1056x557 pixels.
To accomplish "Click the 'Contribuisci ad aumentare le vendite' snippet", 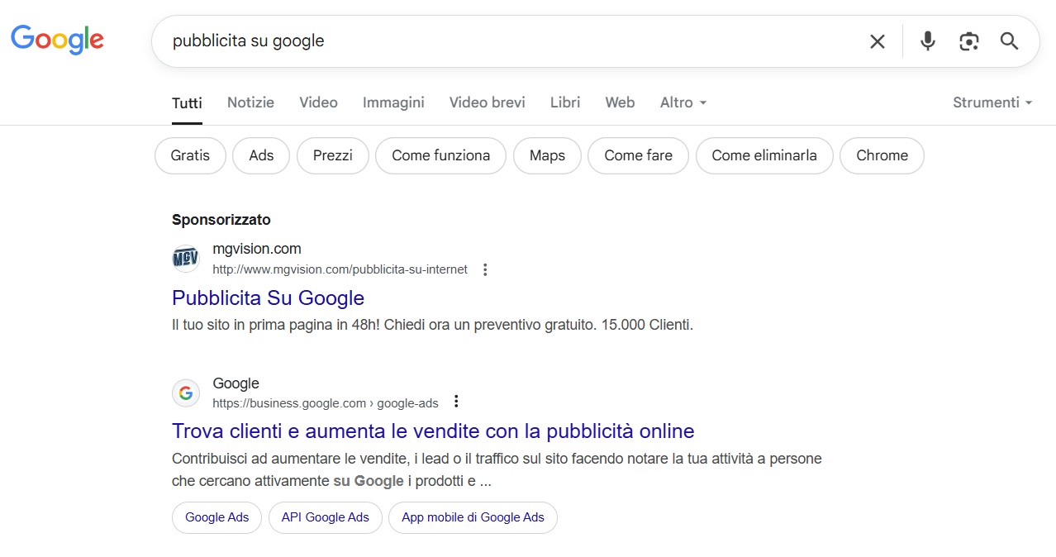I will tap(497, 469).
